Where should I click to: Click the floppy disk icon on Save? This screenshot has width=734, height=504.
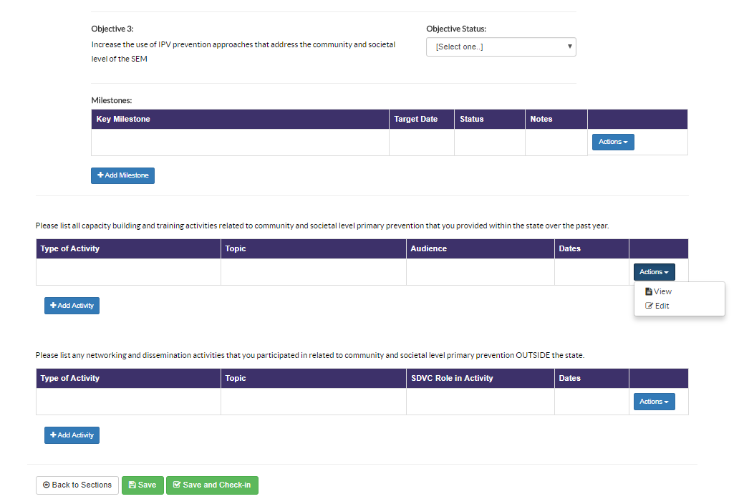pyautogui.click(x=132, y=485)
